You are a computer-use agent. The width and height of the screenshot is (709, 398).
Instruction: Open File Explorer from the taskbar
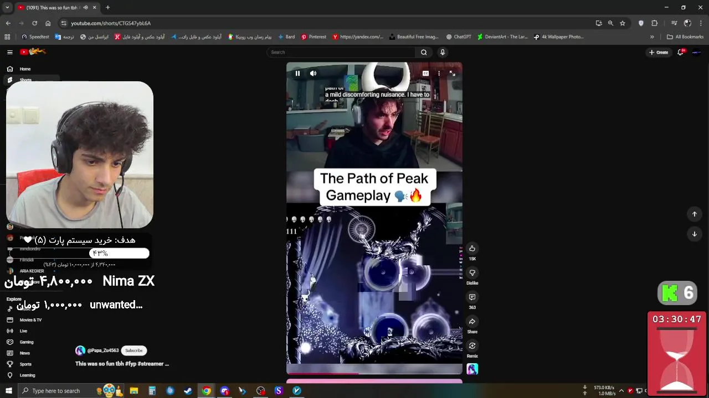click(x=133, y=391)
